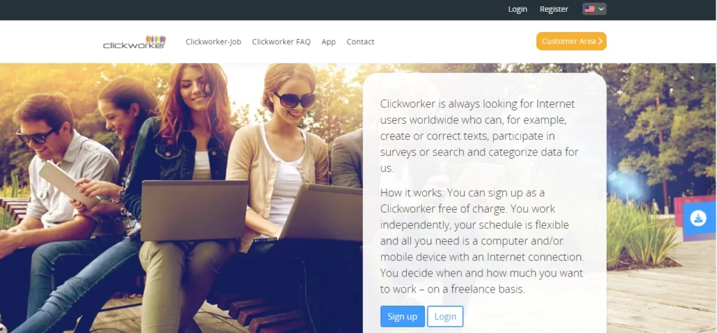Image resolution: width=717 pixels, height=333 pixels.
Task: Click the Clickworker logo
Action: [134, 41]
